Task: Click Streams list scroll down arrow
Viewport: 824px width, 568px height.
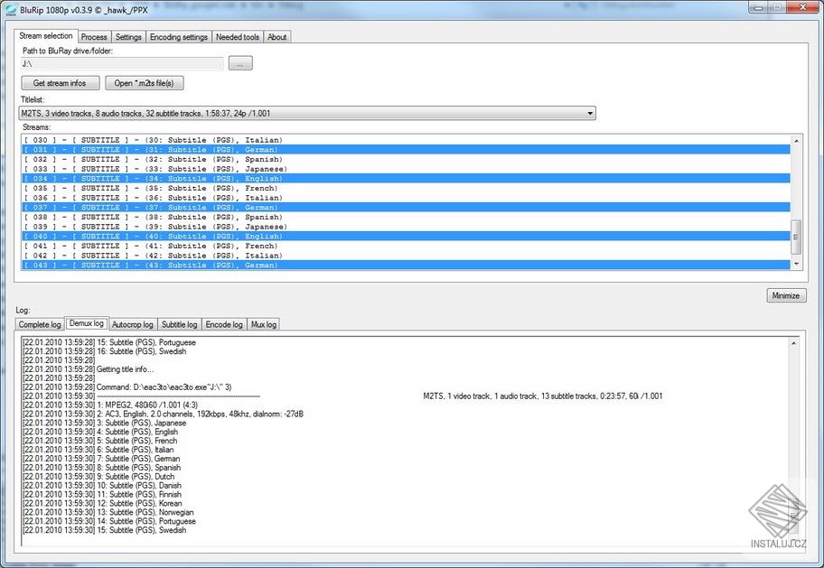Action: click(x=796, y=264)
